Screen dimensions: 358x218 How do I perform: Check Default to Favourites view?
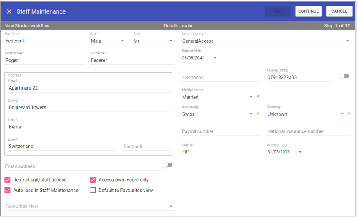93,191
